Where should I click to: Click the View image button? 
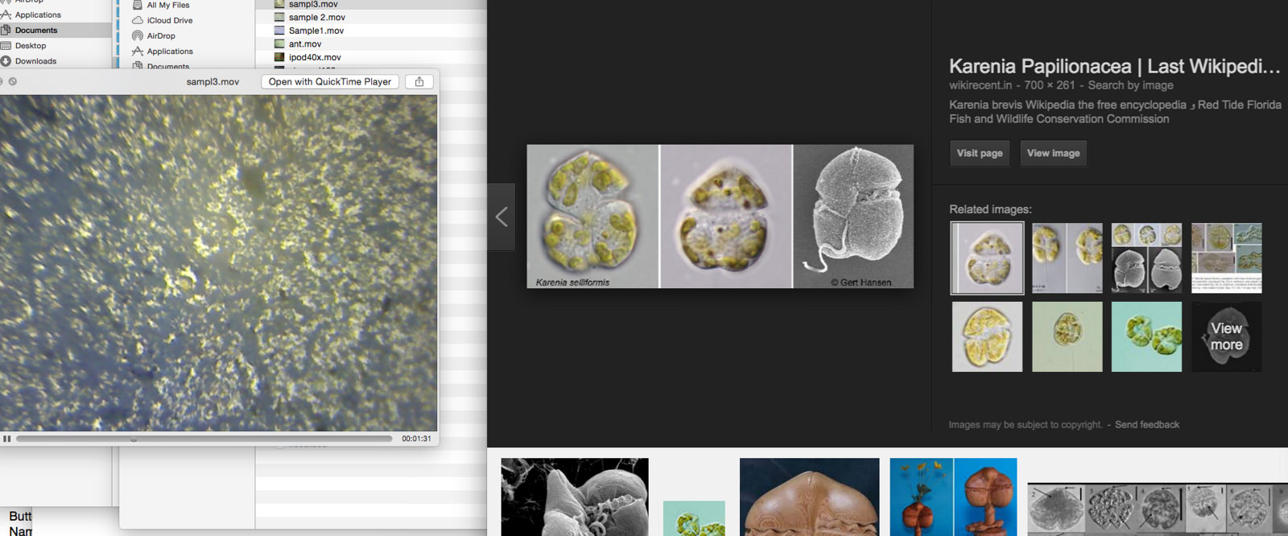1053,153
